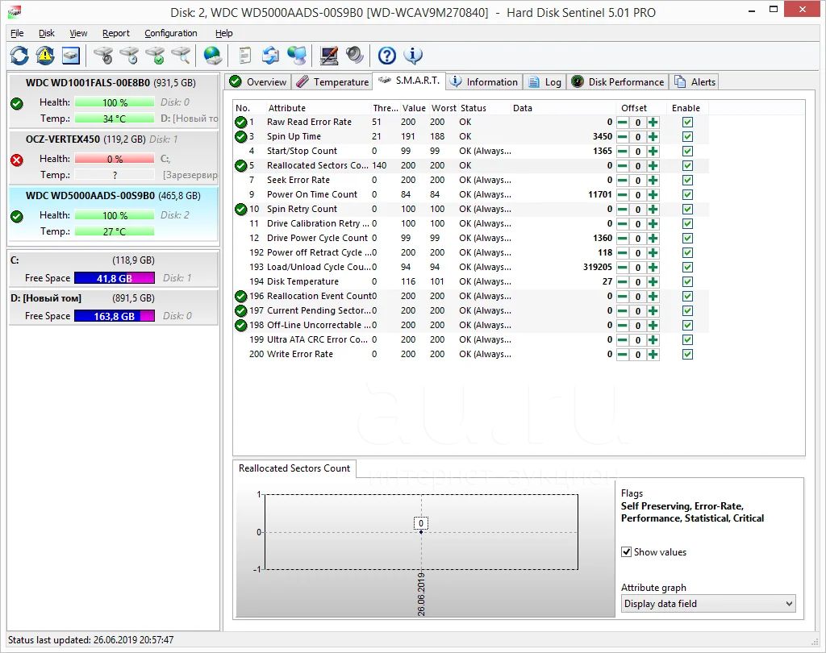The width and height of the screenshot is (826, 653).
Task: Toggle Enable checkbox for Power On Time Count
Action: click(687, 195)
